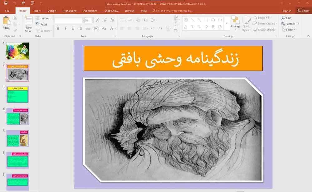Open Character Spacing dropdown
The height and width of the screenshot is (192, 312).
click(96, 28)
